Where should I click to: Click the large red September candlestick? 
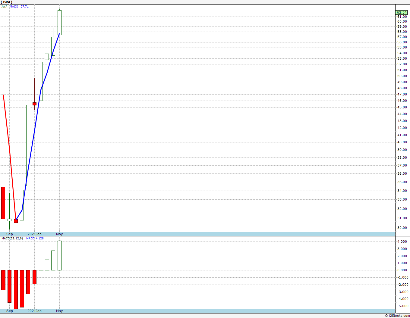3,203
